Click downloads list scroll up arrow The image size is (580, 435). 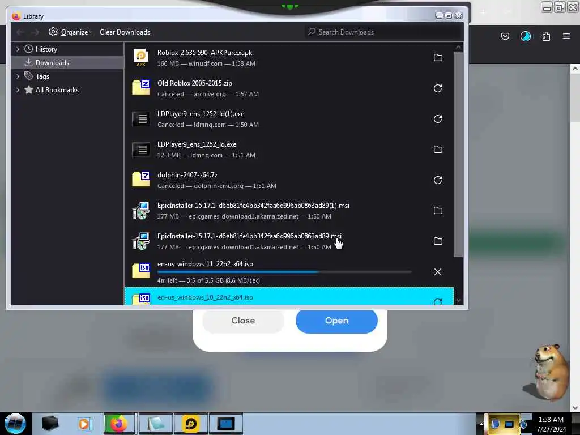pyautogui.click(x=458, y=48)
